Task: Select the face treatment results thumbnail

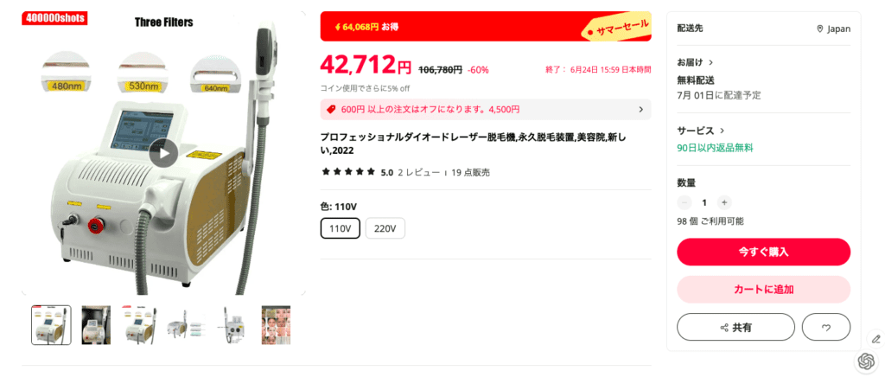Action: (276, 325)
